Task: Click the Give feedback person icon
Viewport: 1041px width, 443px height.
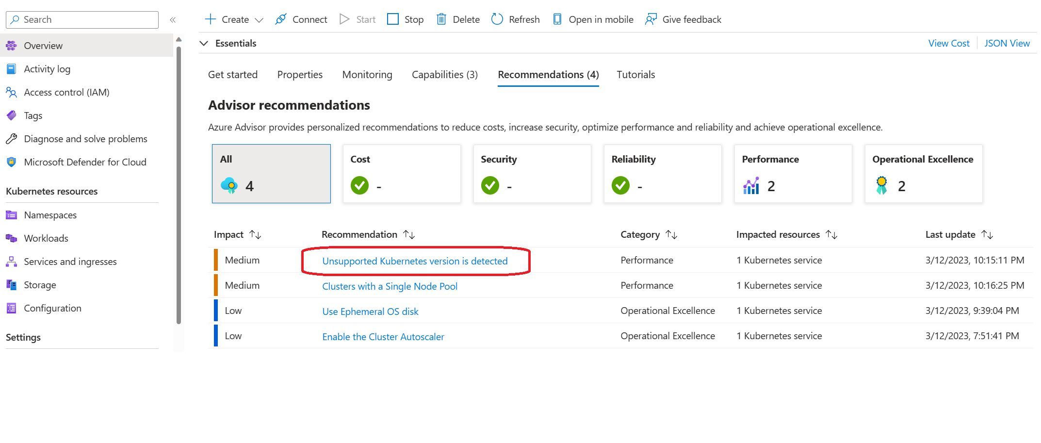Action: point(651,19)
